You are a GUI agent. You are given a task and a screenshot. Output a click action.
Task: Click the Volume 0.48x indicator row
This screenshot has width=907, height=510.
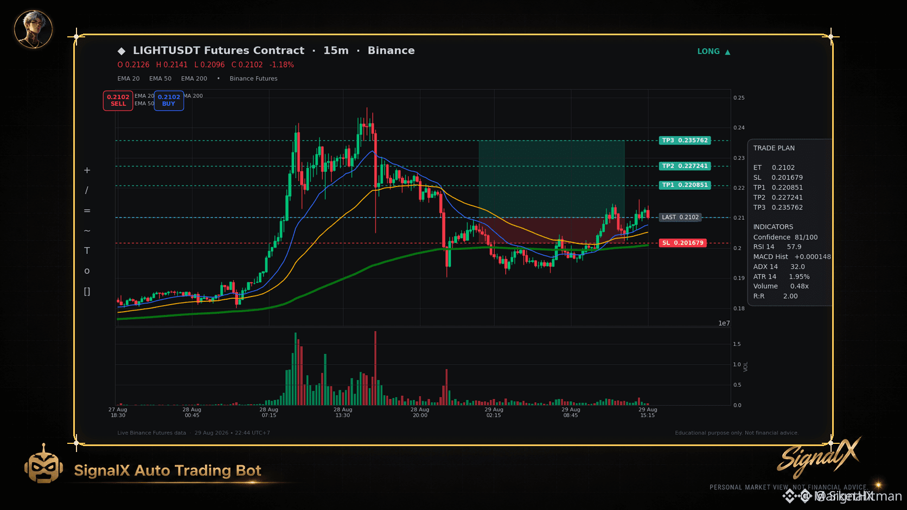(x=781, y=286)
